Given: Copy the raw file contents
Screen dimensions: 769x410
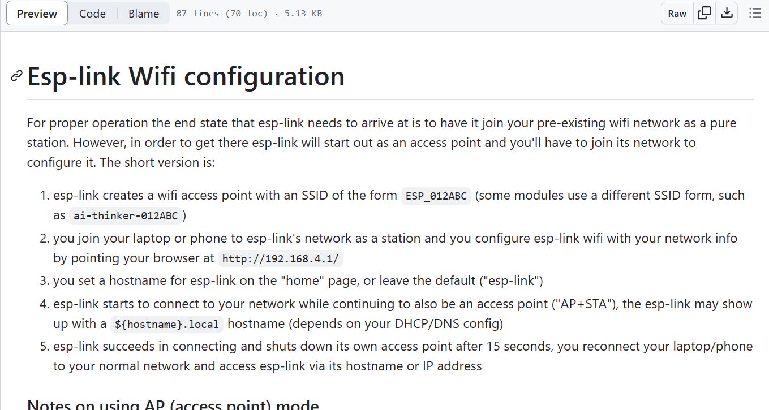Looking at the screenshot, I should click(x=704, y=13).
